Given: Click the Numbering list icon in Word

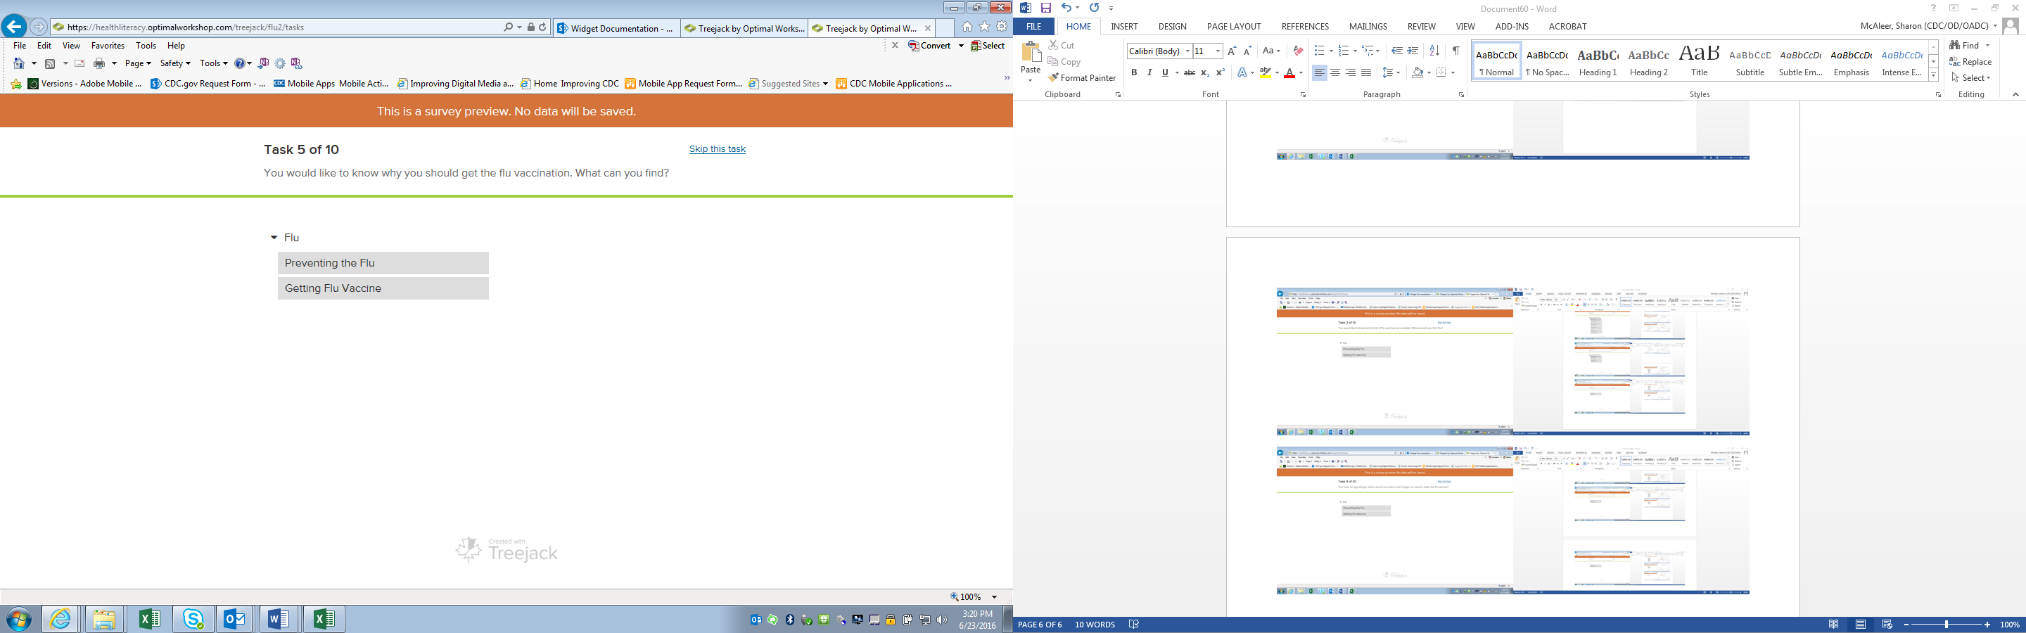Looking at the screenshot, I should (1344, 51).
